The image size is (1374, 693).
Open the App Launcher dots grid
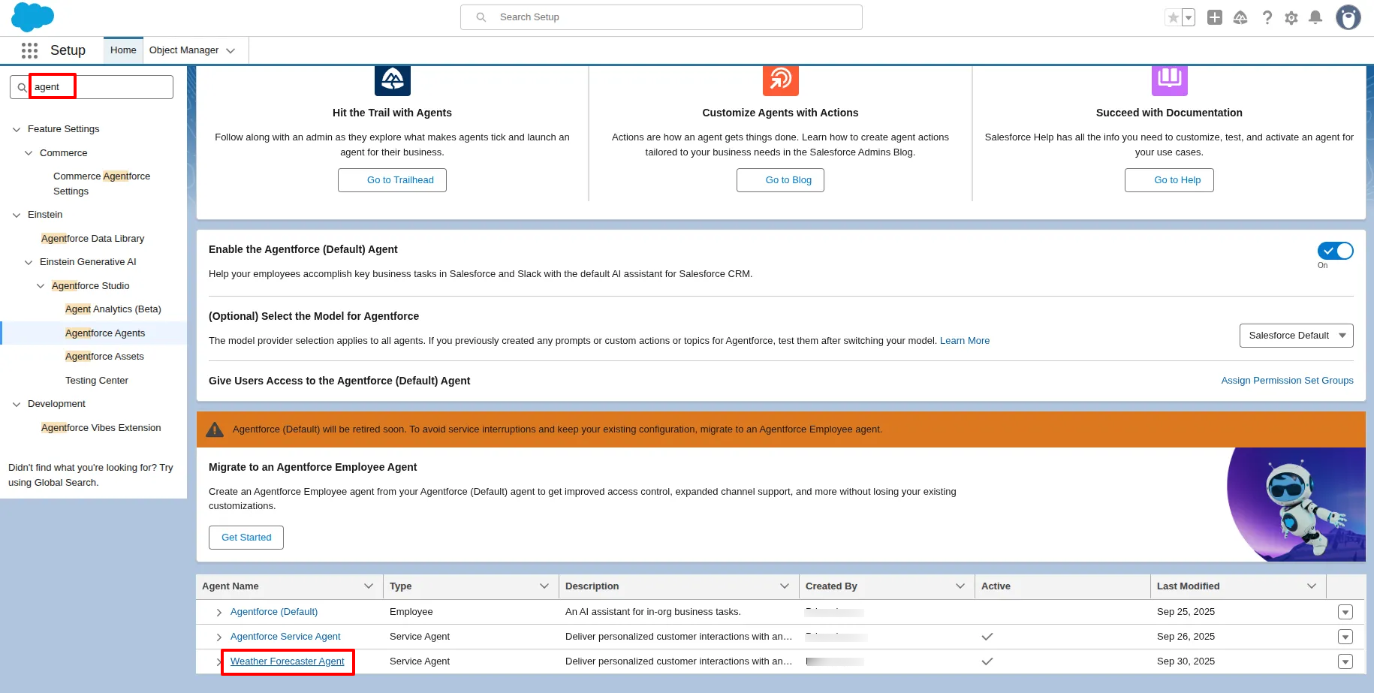pos(29,50)
